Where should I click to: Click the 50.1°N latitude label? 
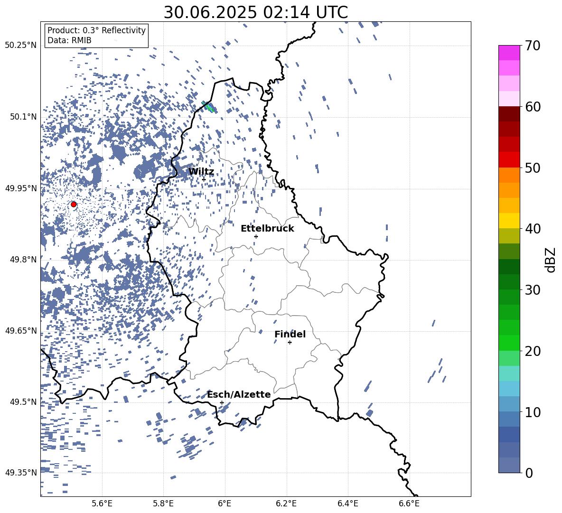tap(23, 117)
